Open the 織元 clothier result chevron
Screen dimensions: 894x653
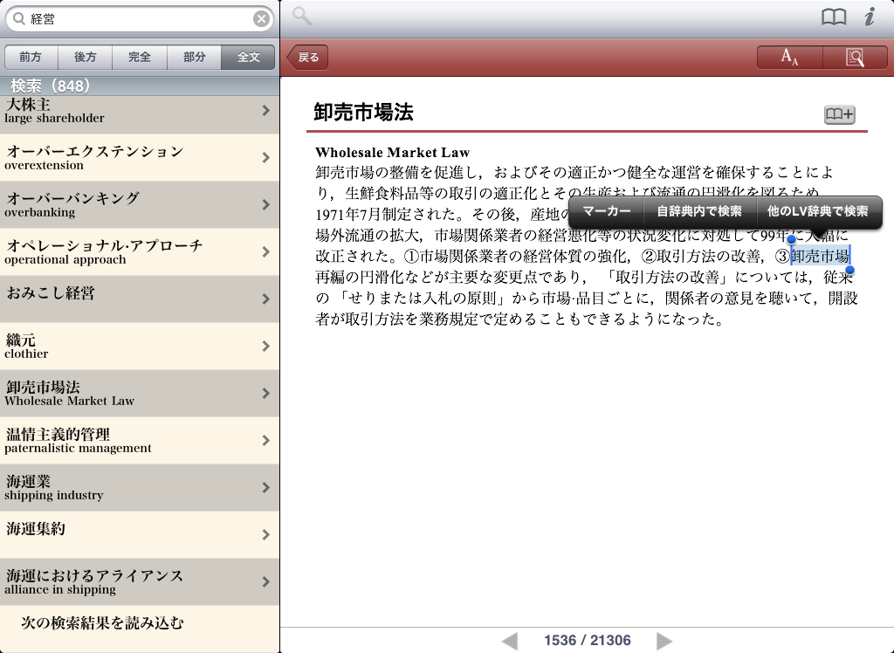point(265,346)
